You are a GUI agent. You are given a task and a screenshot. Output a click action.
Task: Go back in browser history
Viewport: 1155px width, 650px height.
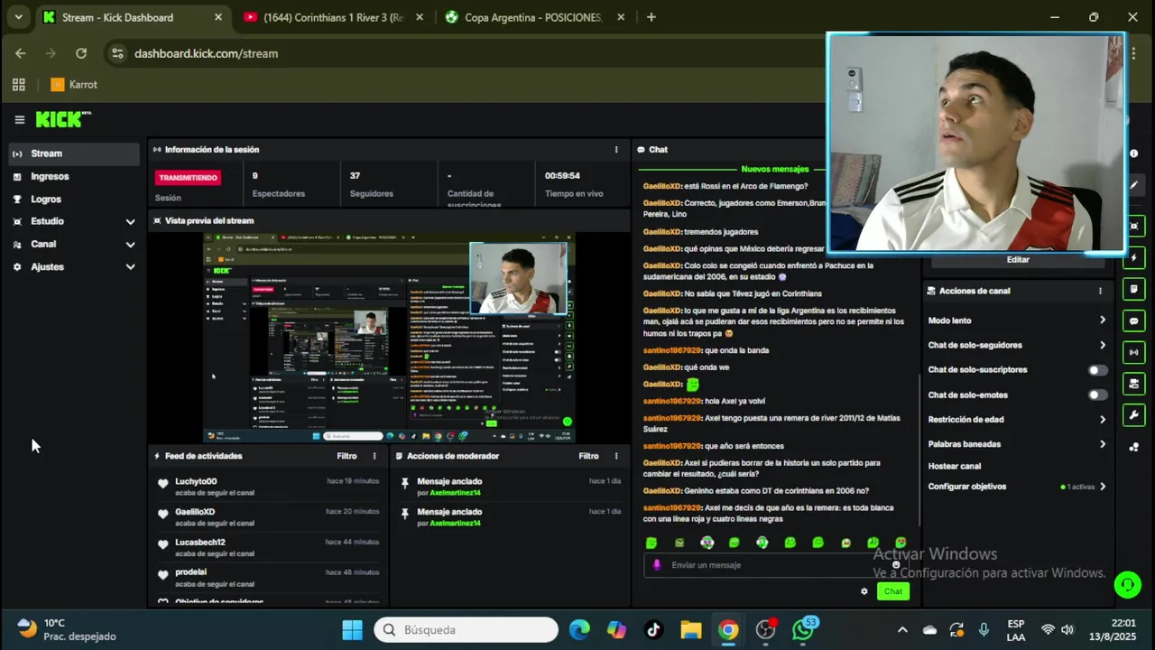click(x=20, y=53)
